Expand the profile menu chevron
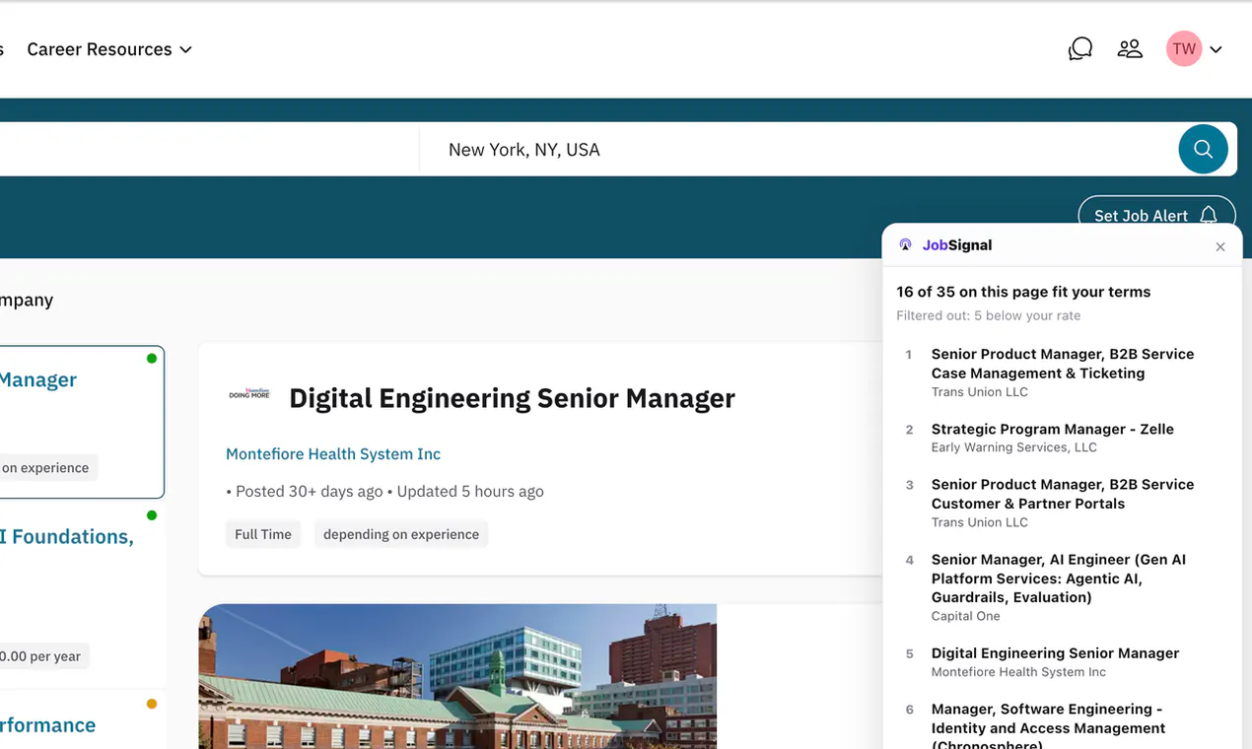The width and height of the screenshot is (1252, 749). click(x=1217, y=49)
